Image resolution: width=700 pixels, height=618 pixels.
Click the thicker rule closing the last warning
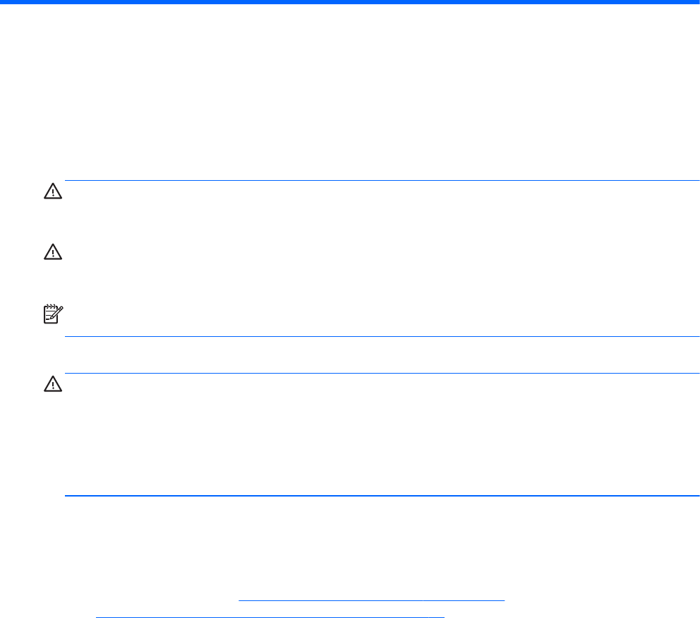381,496
